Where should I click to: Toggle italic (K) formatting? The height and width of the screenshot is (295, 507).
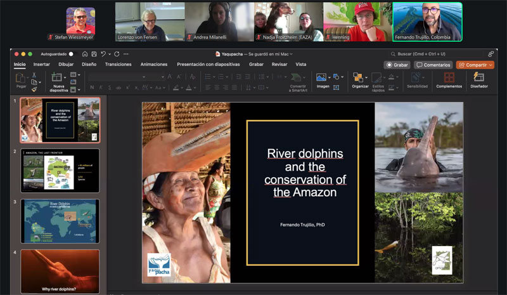(x=101, y=88)
